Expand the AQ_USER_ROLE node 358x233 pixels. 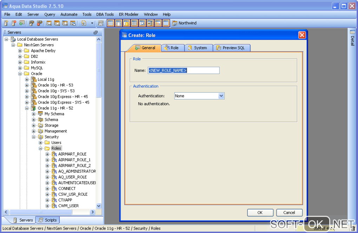pyautogui.click(x=47, y=177)
